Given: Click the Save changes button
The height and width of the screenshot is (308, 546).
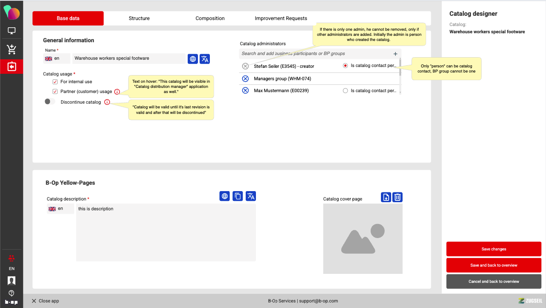Looking at the screenshot, I should pos(494,249).
